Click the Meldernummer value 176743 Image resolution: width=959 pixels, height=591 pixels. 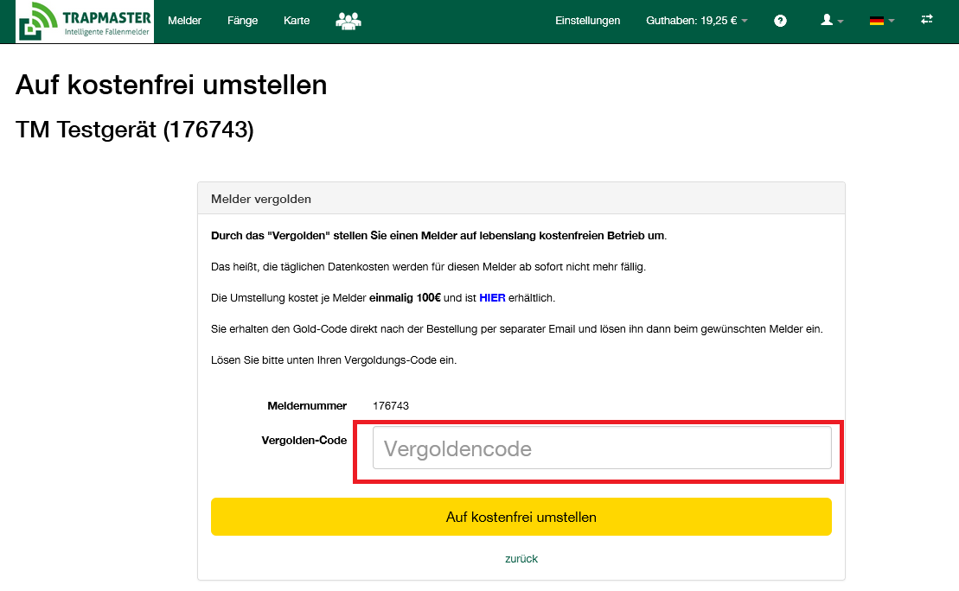(x=391, y=405)
